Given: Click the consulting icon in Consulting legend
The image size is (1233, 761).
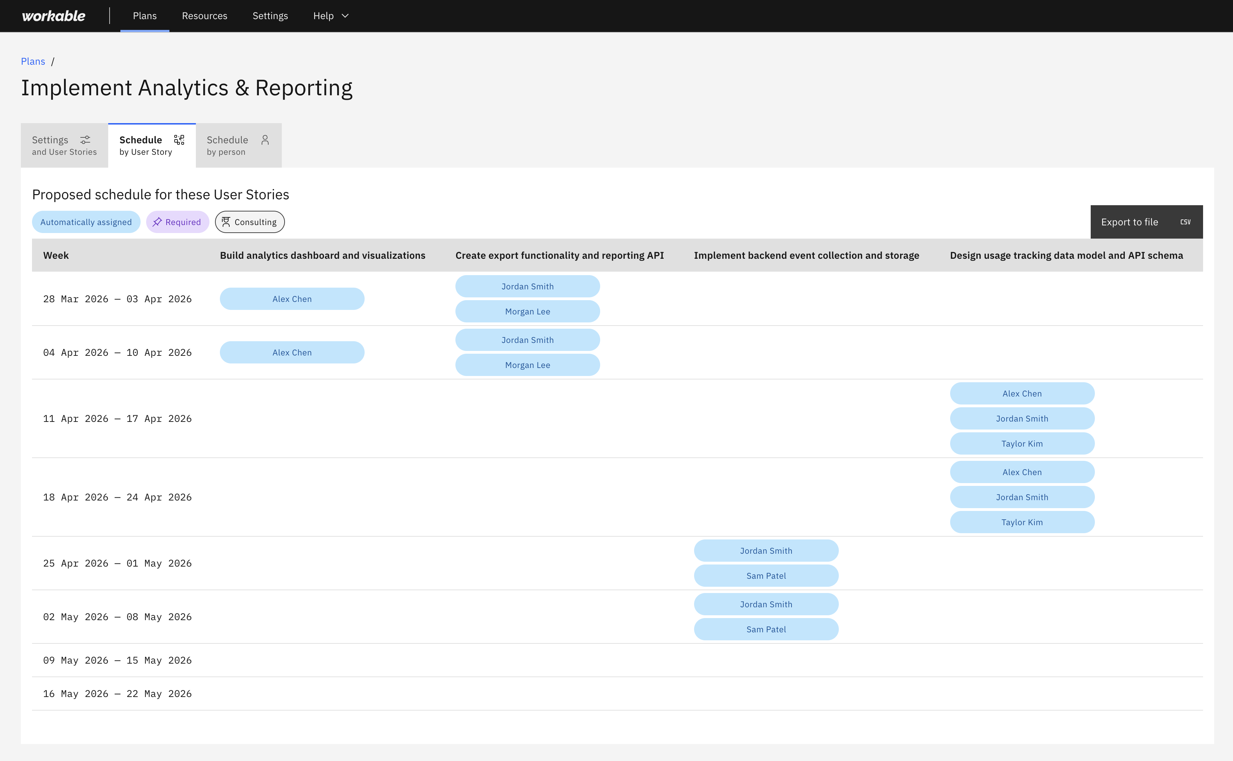Looking at the screenshot, I should [x=226, y=222].
